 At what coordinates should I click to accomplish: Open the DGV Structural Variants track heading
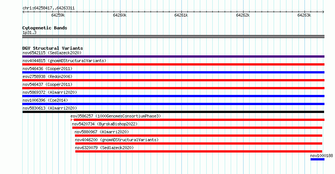[x=53, y=48]
